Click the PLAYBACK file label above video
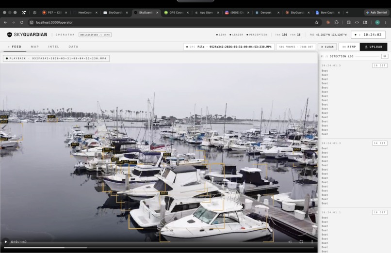 [x=56, y=58]
